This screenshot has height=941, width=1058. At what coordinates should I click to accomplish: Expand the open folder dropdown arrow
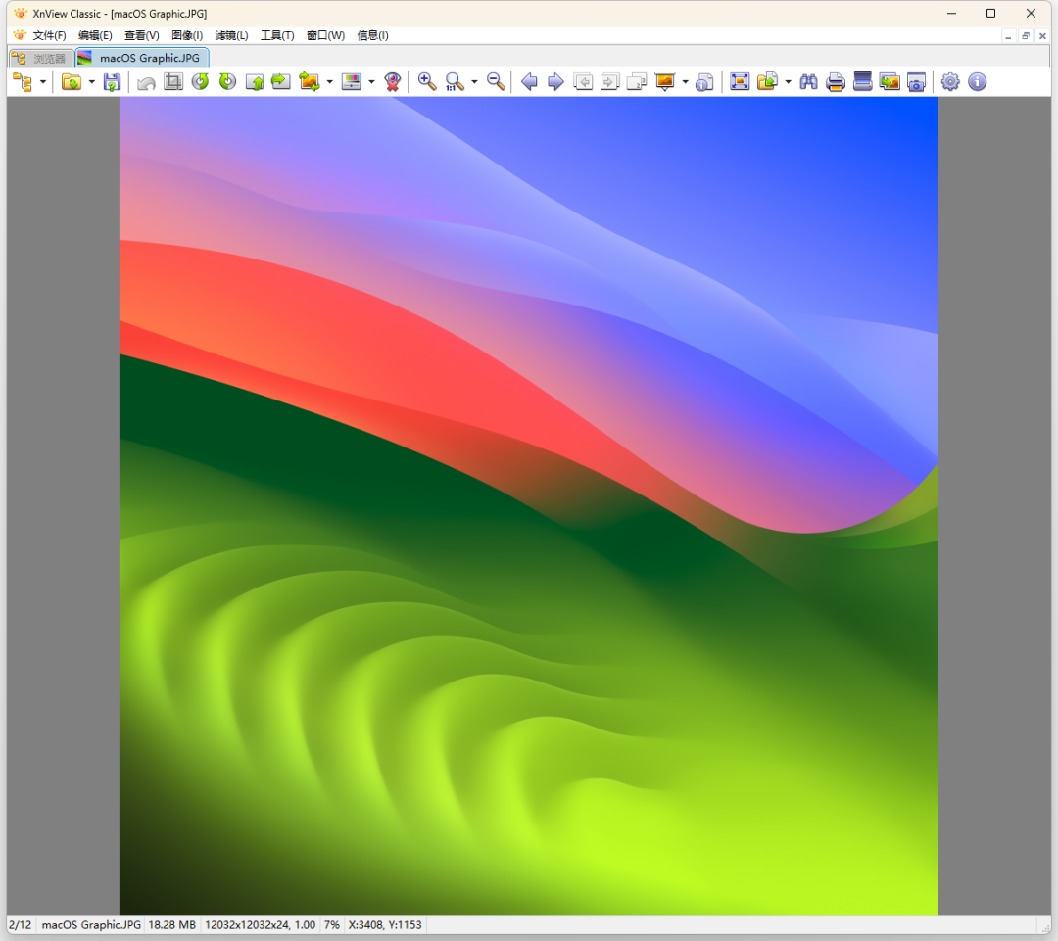coord(92,82)
